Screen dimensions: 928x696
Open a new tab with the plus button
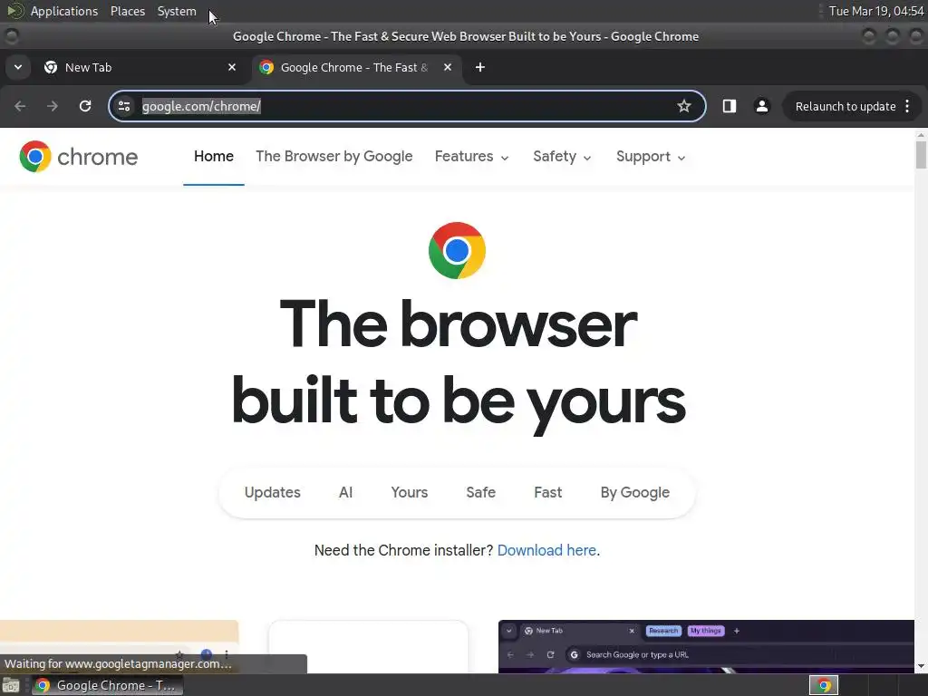(x=480, y=67)
